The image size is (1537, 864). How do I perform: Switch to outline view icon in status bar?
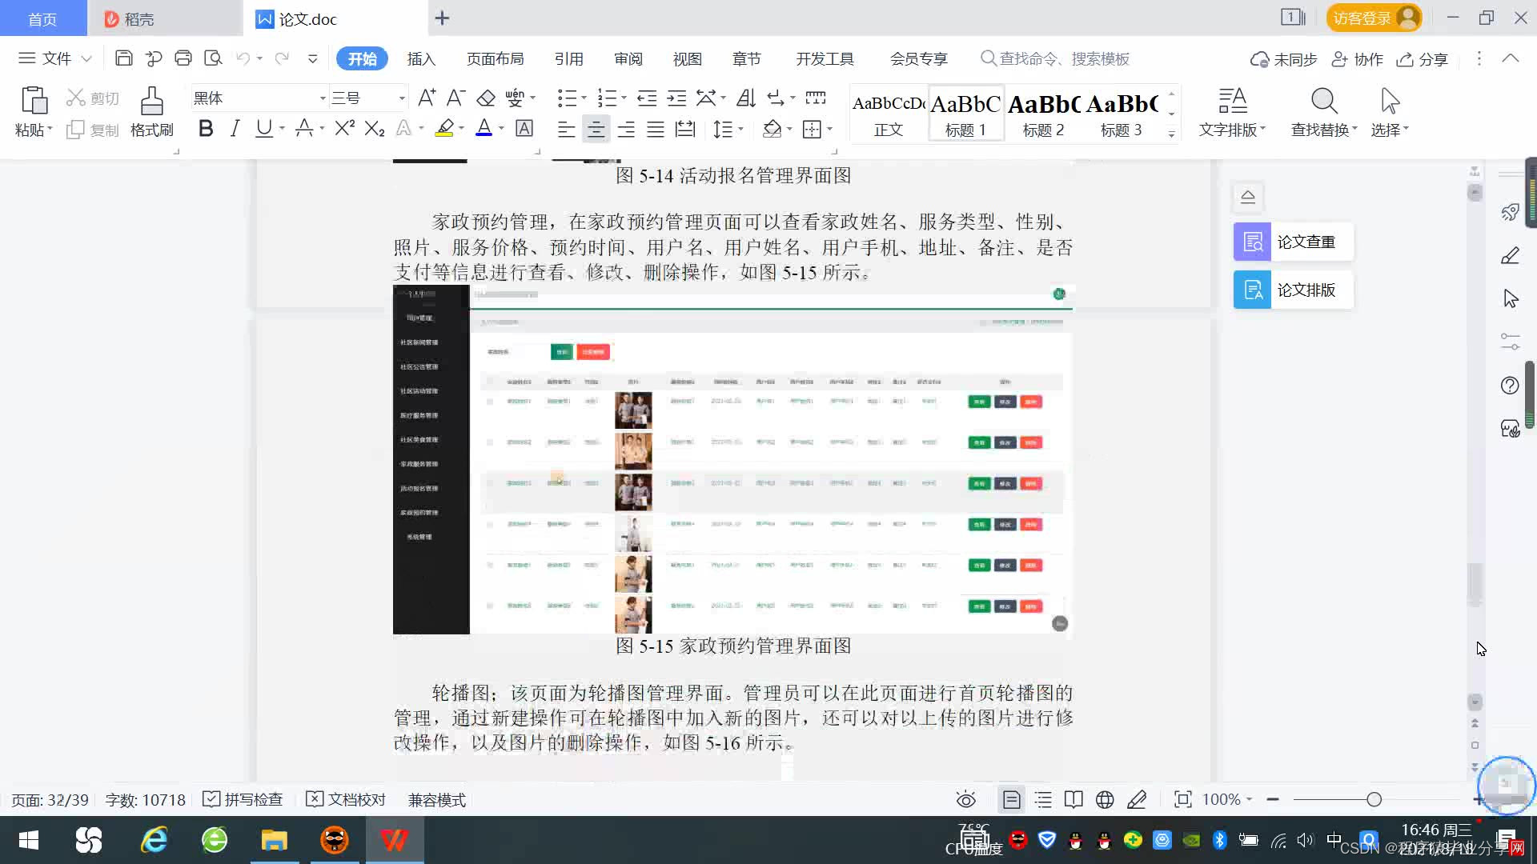(1043, 800)
